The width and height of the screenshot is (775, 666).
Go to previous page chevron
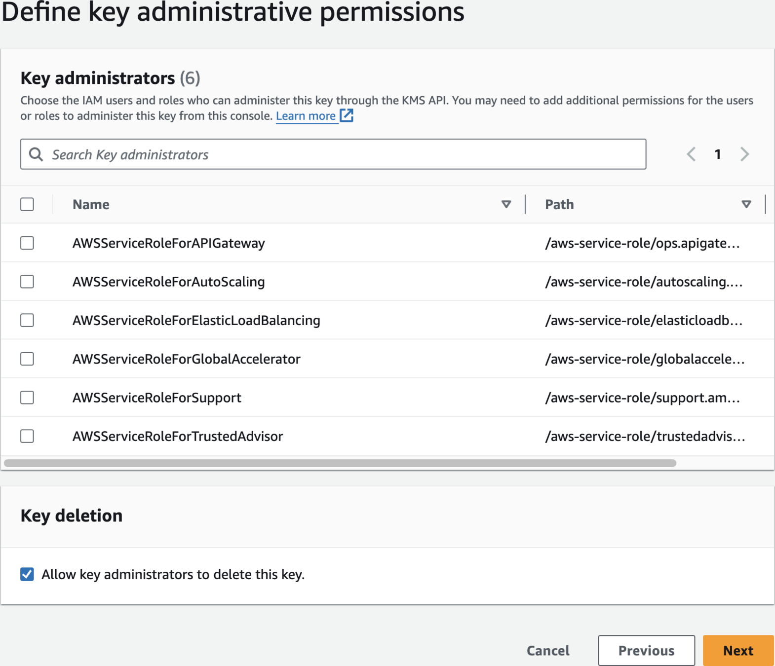pos(691,154)
